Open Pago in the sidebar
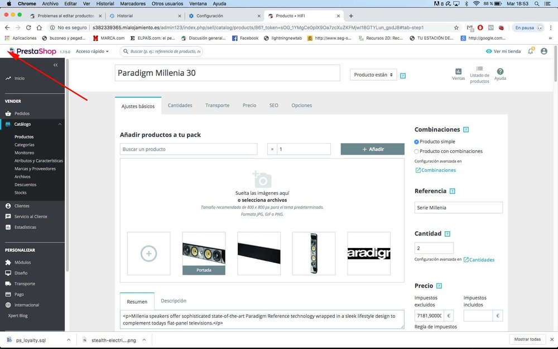Viewport: 558px width, 349px height. (x=19, y=294)
